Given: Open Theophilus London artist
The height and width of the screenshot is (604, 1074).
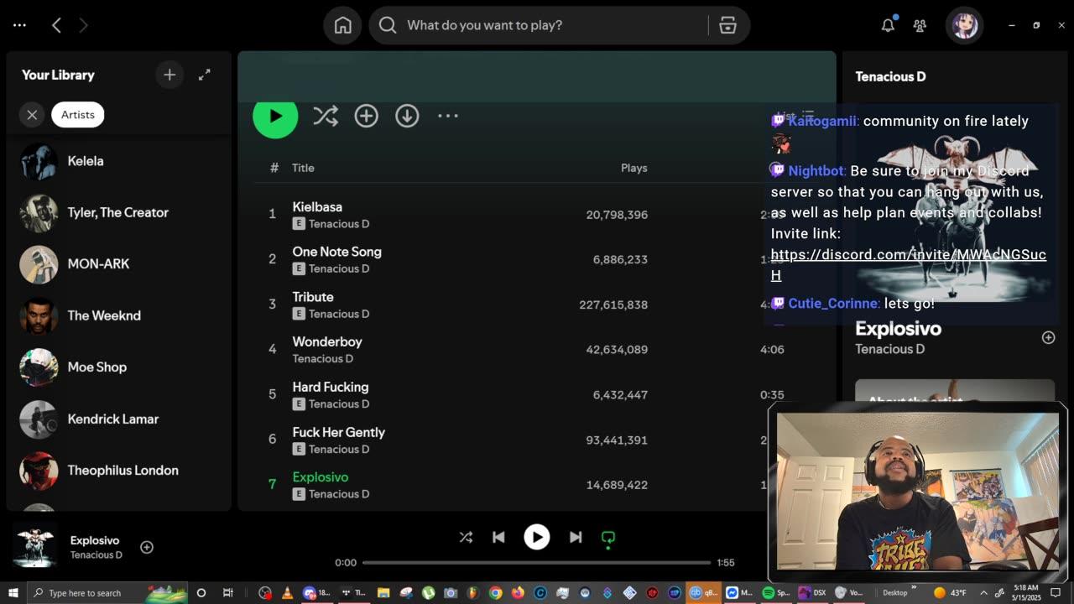Looking at the screenshot, I should 118,471.
